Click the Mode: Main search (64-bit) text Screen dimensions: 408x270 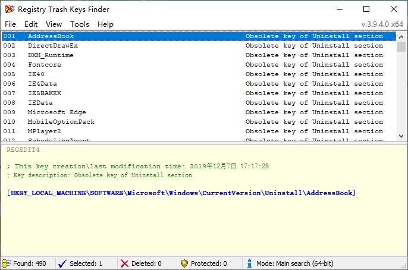pyautogui.click(x=295, y=263)
